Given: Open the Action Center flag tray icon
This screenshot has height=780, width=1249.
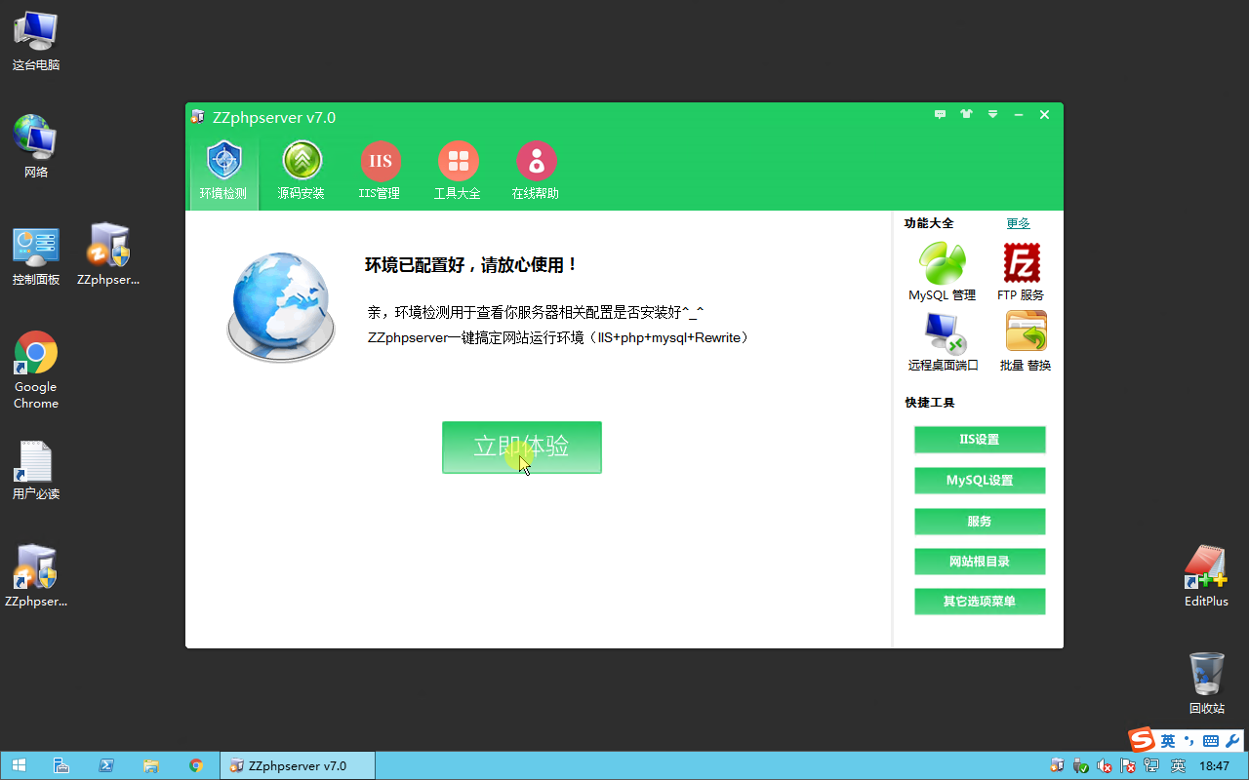Looking at the screenshot, I should pos(1129,766).
